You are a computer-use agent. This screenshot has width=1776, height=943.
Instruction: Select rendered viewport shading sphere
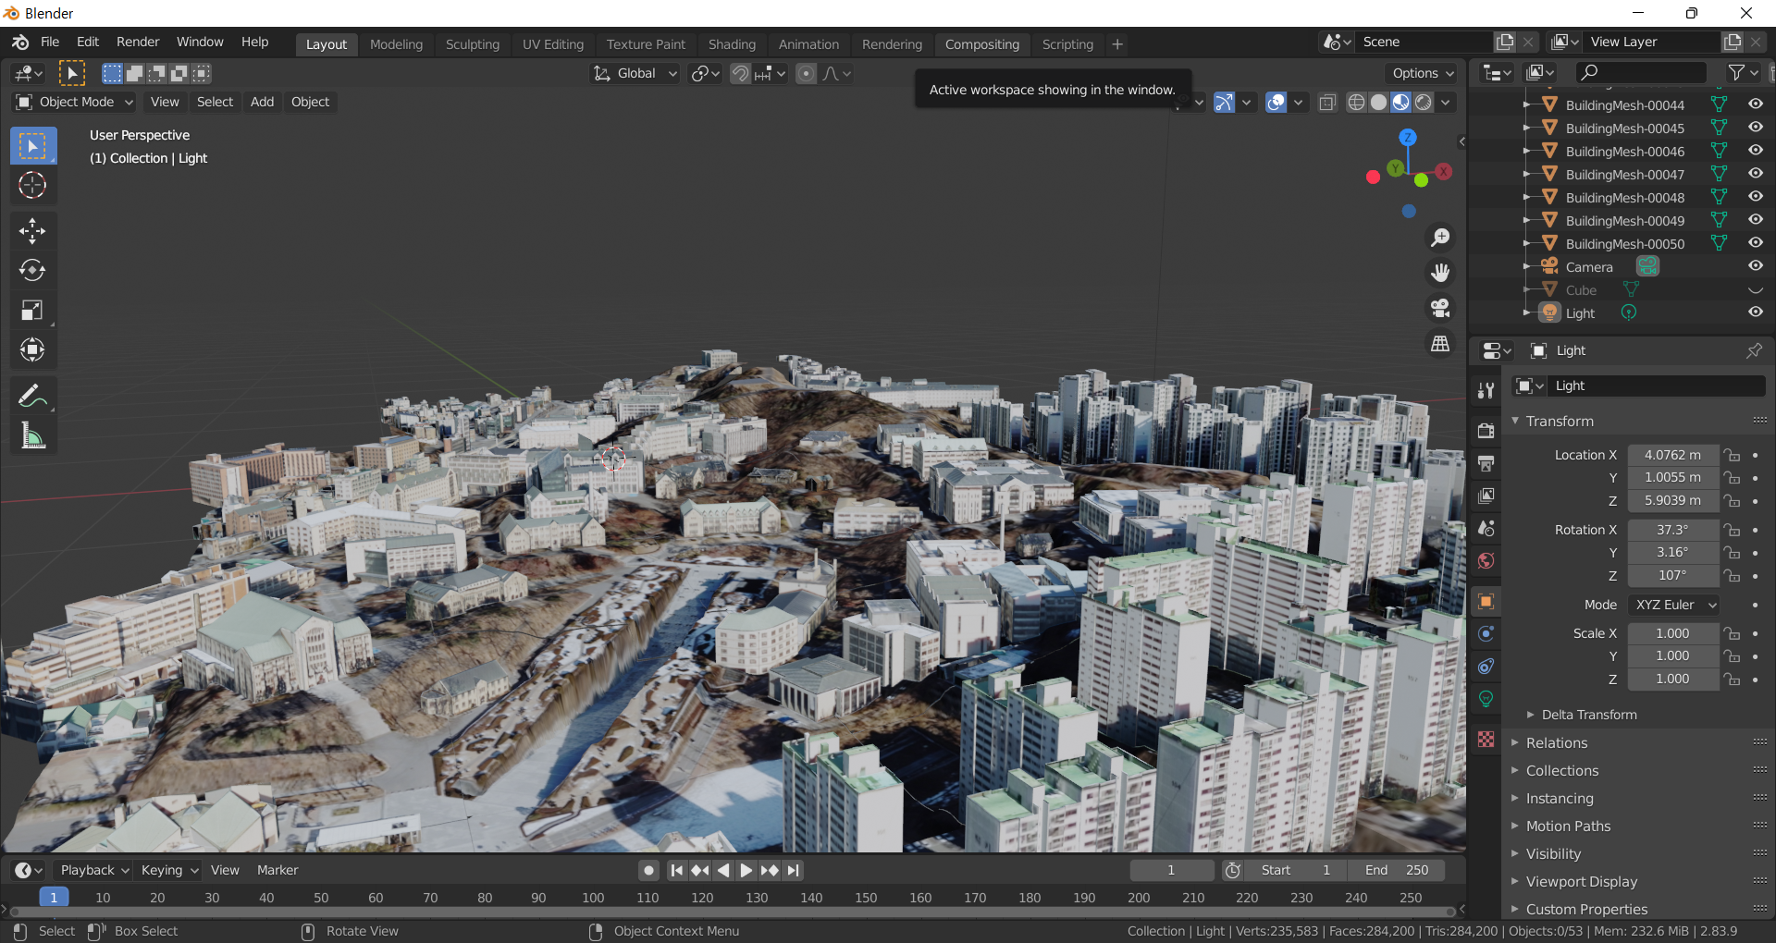pos(1424,103)
